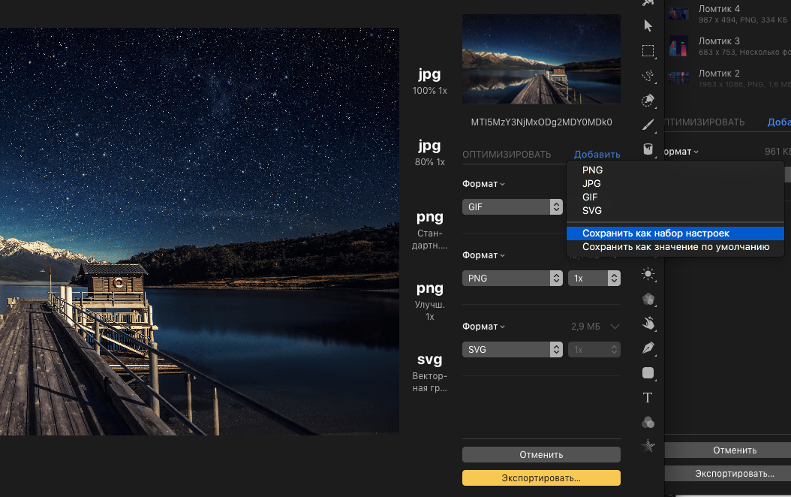Select the Pen drawing tool
Image resolution: width=791 pixels, height=497 pixels.
click(648, 348)
